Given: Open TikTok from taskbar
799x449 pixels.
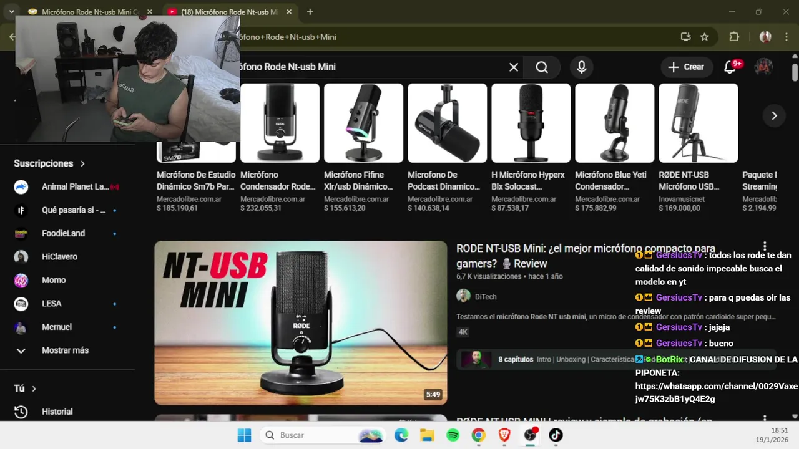Looking at the screenshot, I should point(556,435).
